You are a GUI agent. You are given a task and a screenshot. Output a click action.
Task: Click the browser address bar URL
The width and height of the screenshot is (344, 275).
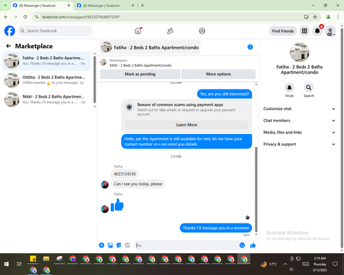80,17
